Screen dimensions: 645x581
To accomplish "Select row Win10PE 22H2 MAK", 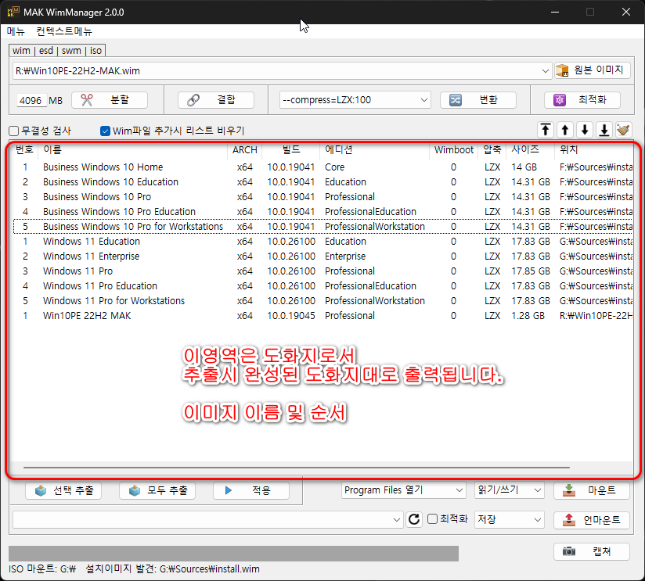I will pyautogui.click(x=323, y=316).
